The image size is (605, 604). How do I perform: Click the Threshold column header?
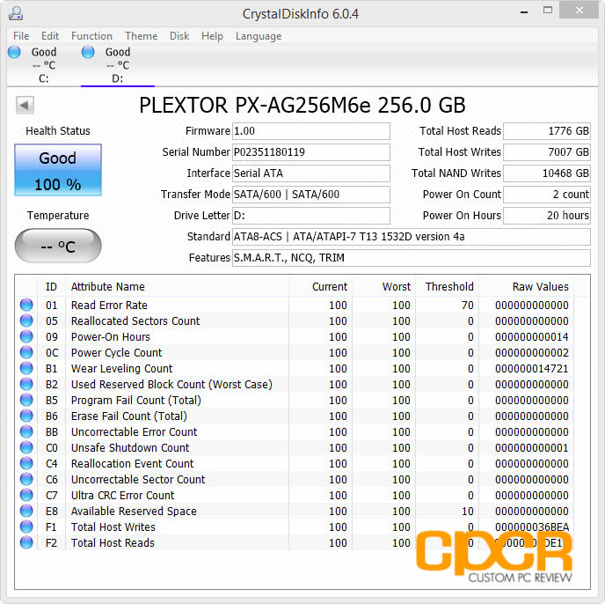pos(448,286)
